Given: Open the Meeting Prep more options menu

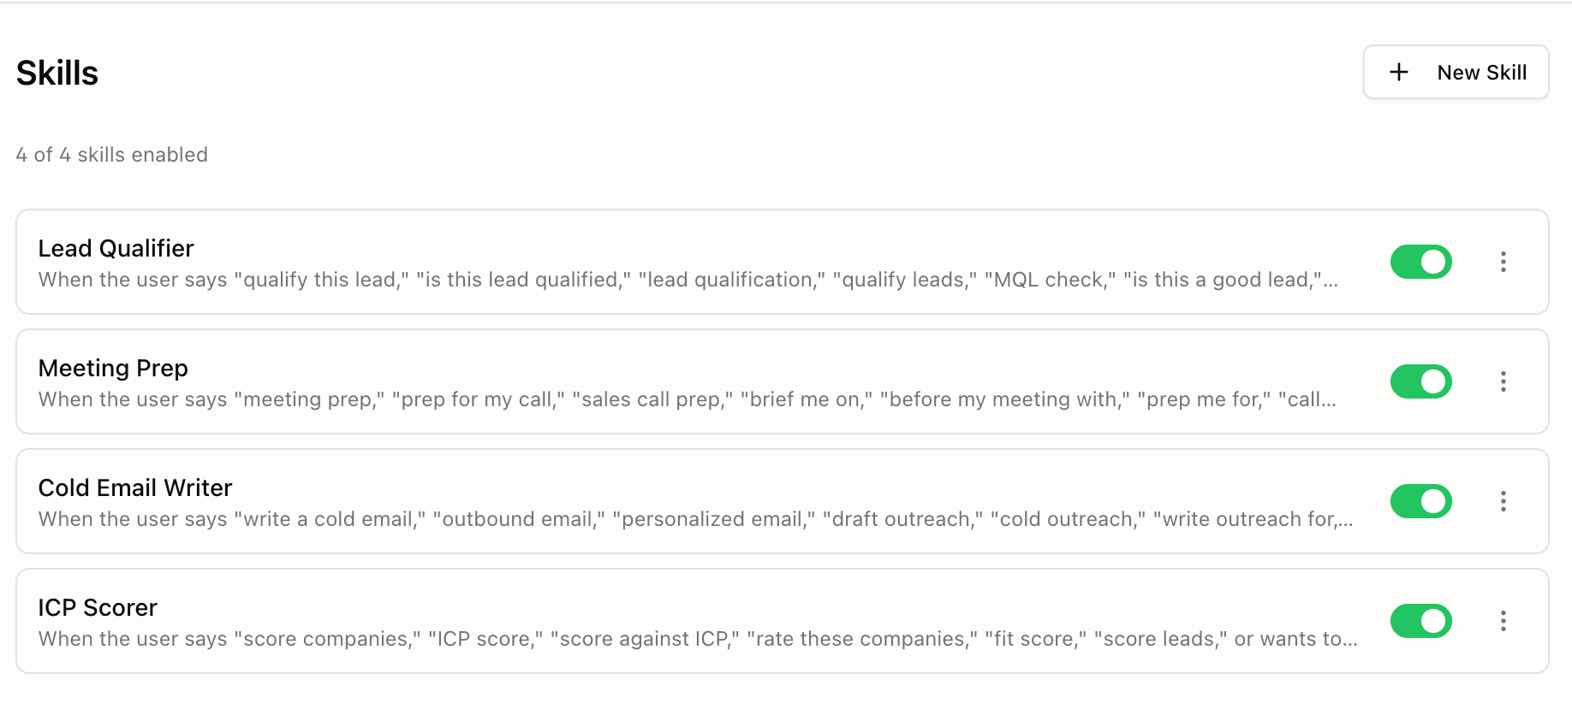Looking at the screenshot, I should pyautogui.click(x=1503, y=381).
